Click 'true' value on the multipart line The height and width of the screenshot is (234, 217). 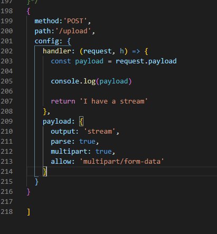[103, 152]
